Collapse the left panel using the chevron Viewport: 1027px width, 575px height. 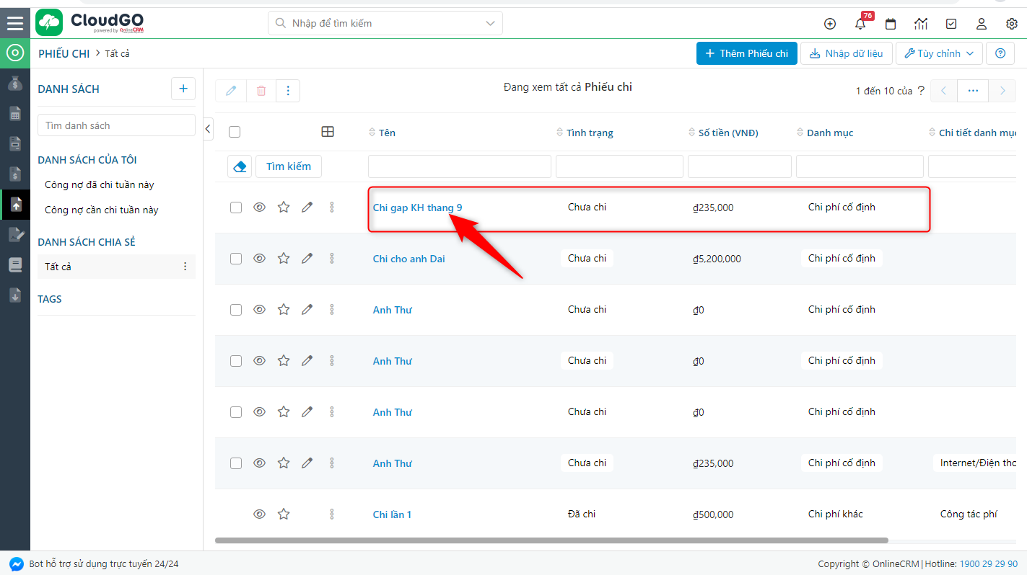point(208,129)
